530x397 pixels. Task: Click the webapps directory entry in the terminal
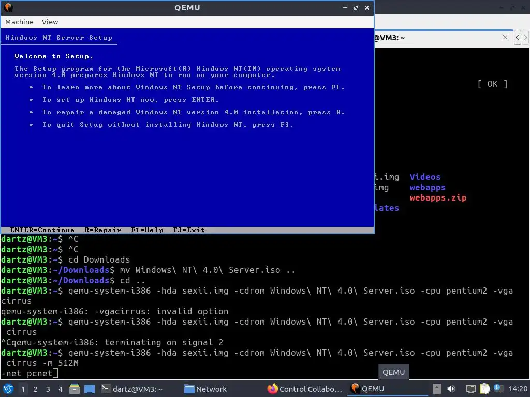pyautogui.click(x=428, y=187)
